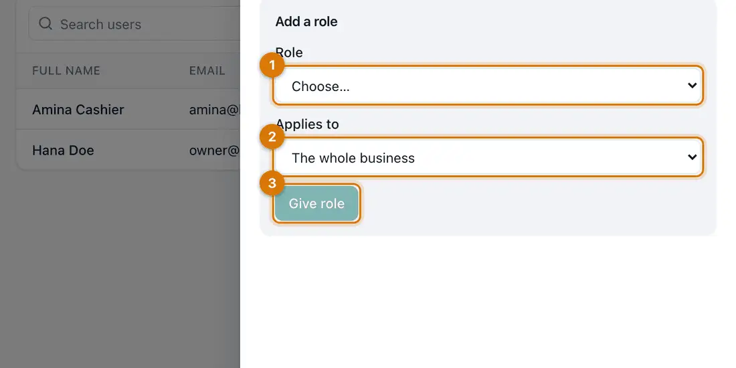Click the Search users field
Viewport: 736px width, 368px height.
coord(135,24)
